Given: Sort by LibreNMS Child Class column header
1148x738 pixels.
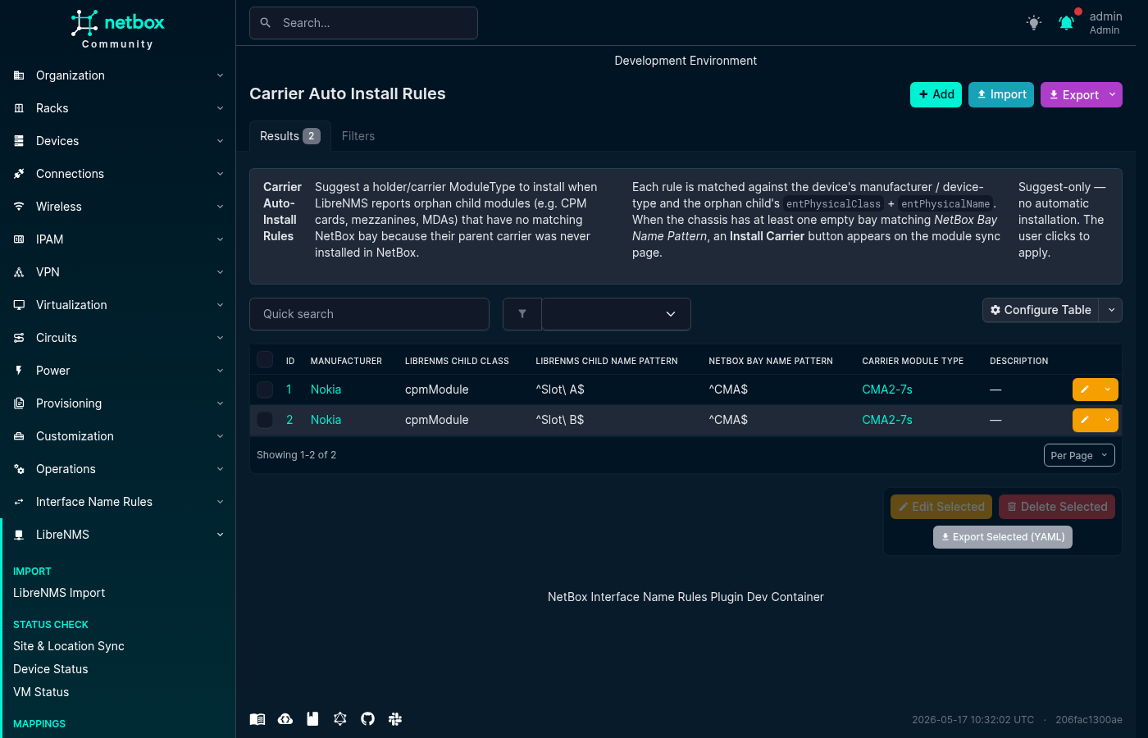Looking at the screenshot, I should point(457,361).
